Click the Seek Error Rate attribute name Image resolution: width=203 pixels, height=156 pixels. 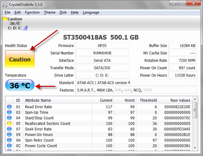pyautogui.click(x=38, y=129)
